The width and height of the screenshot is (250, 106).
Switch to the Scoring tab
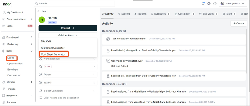click(x=124, y=14)
